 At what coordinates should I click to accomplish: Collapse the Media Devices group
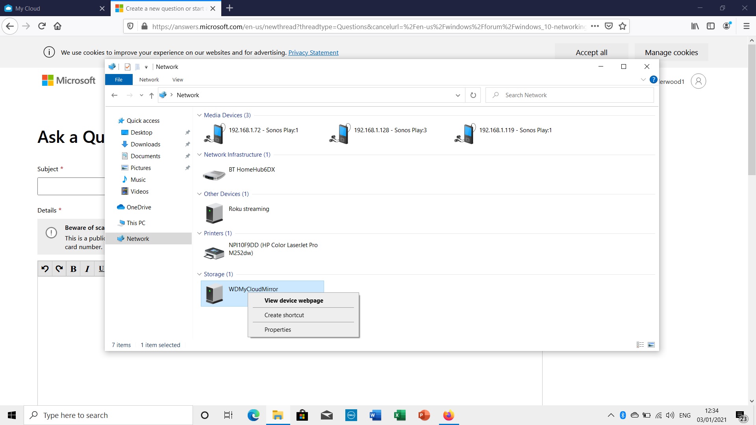[x=199, y=115]
